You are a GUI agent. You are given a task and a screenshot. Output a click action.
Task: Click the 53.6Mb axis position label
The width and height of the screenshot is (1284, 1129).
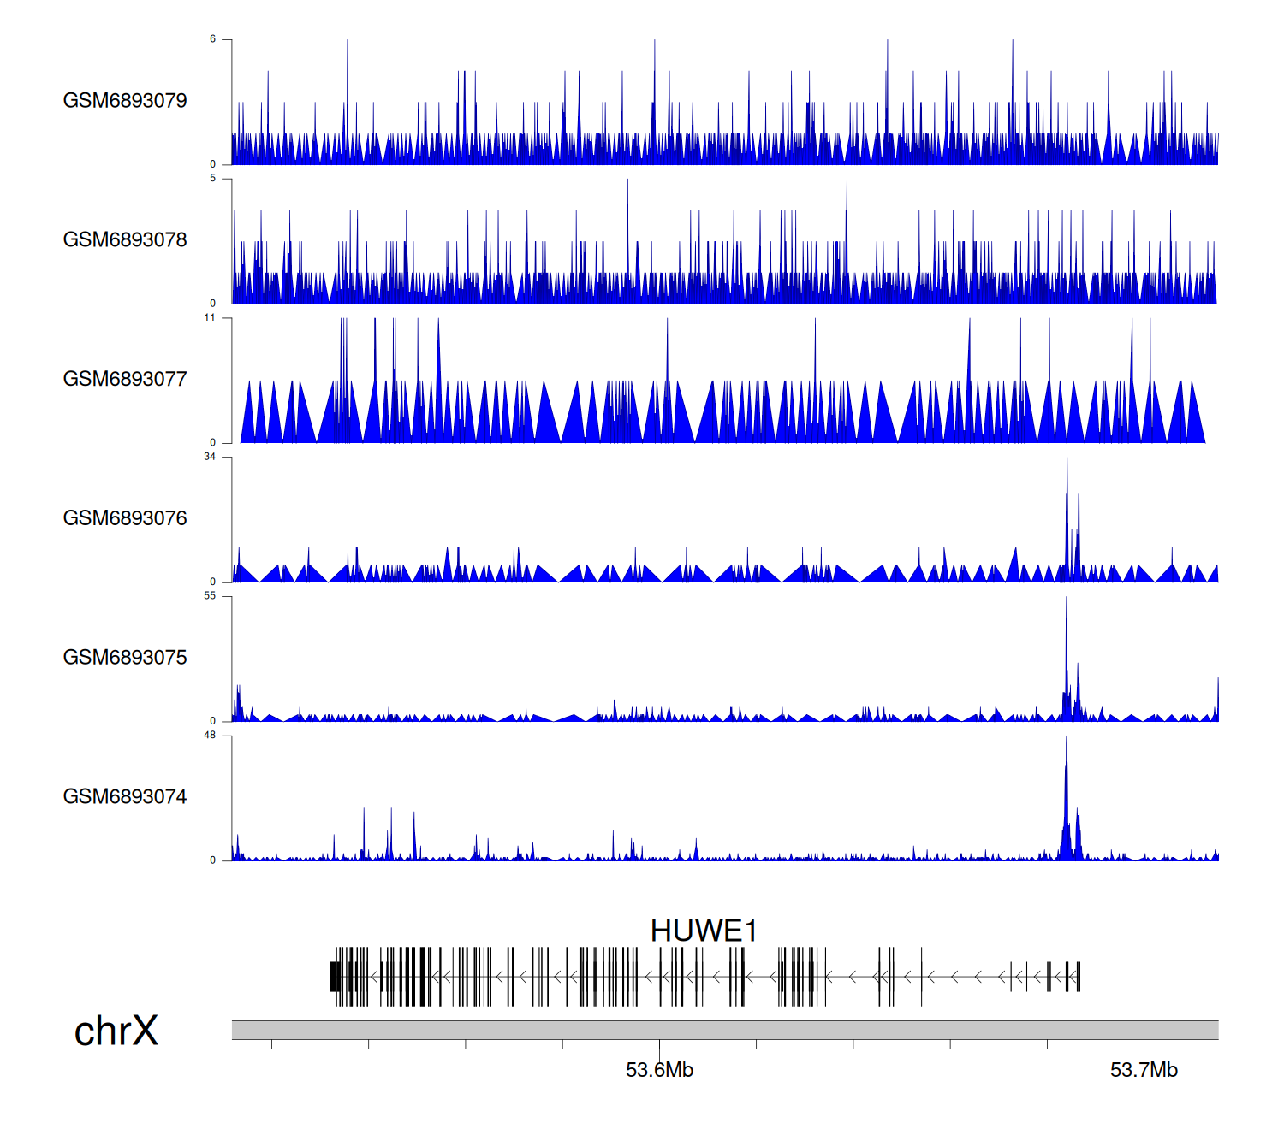click(659, 1070)
